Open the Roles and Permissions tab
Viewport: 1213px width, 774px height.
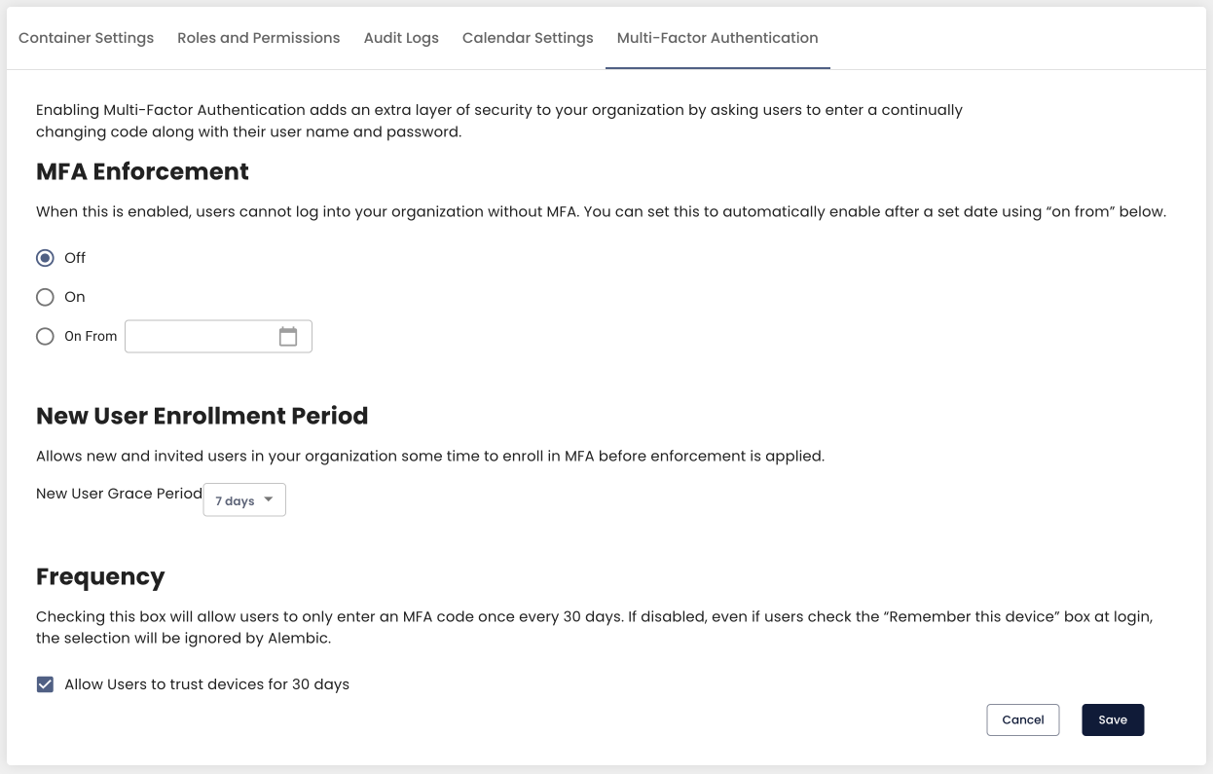(x=258, y=38)
